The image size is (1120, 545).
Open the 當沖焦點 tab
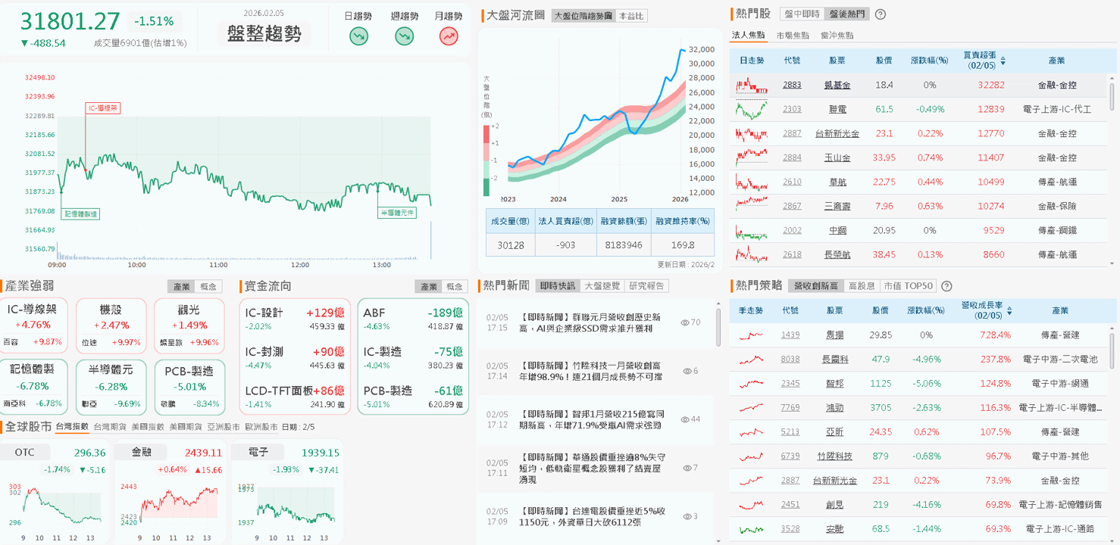[837, 36]
